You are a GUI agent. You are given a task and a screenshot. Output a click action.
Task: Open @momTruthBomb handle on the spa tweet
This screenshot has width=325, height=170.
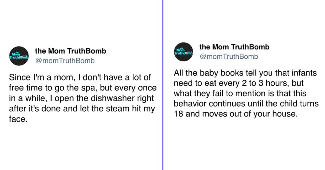65,61
